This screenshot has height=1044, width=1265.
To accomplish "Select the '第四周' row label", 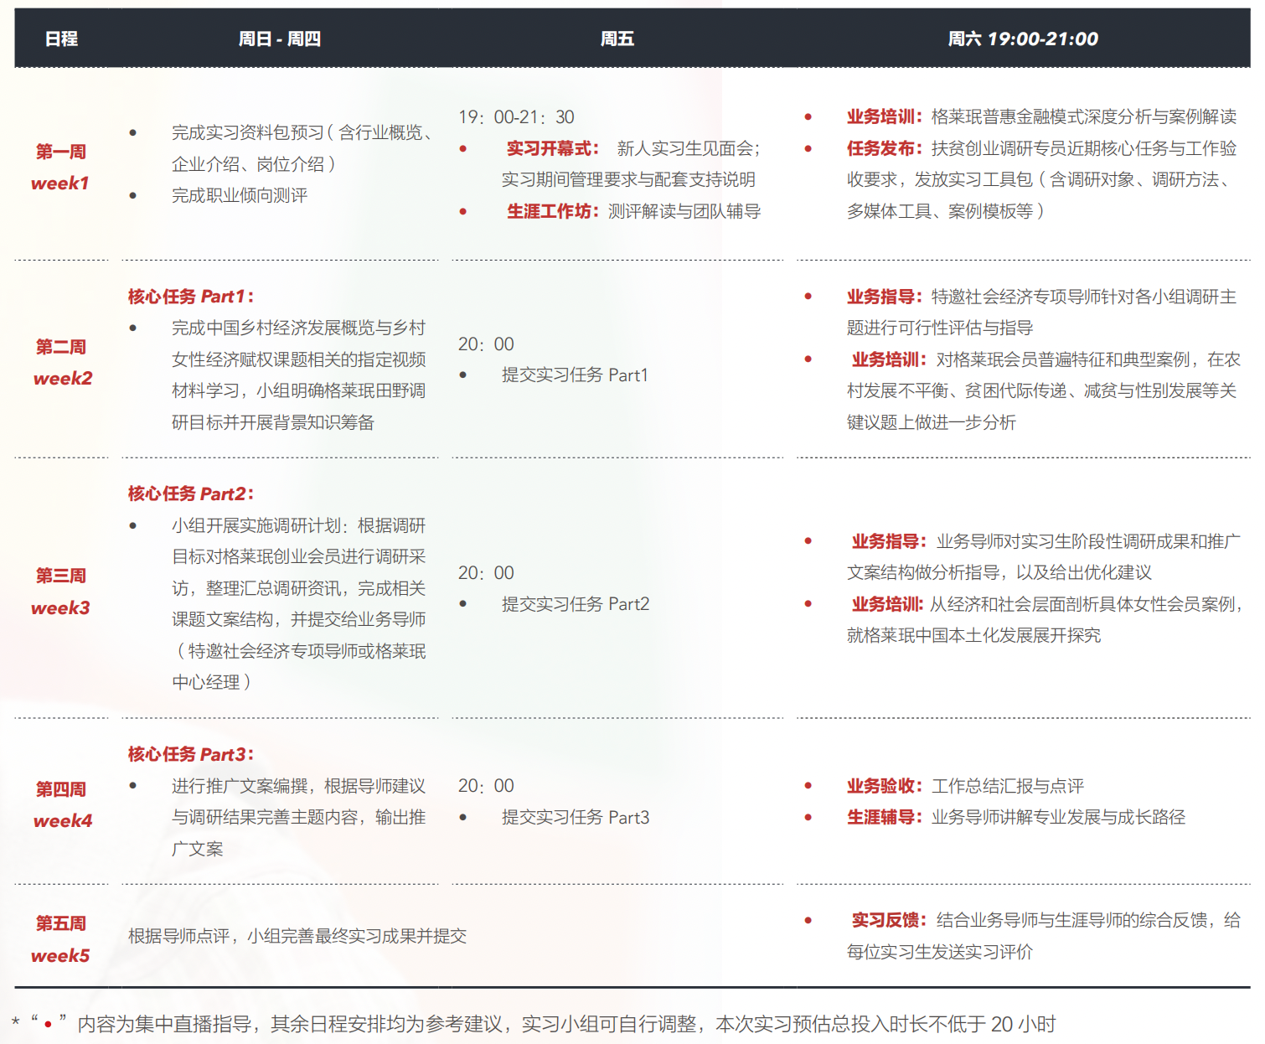I will (x=61, y=789).
